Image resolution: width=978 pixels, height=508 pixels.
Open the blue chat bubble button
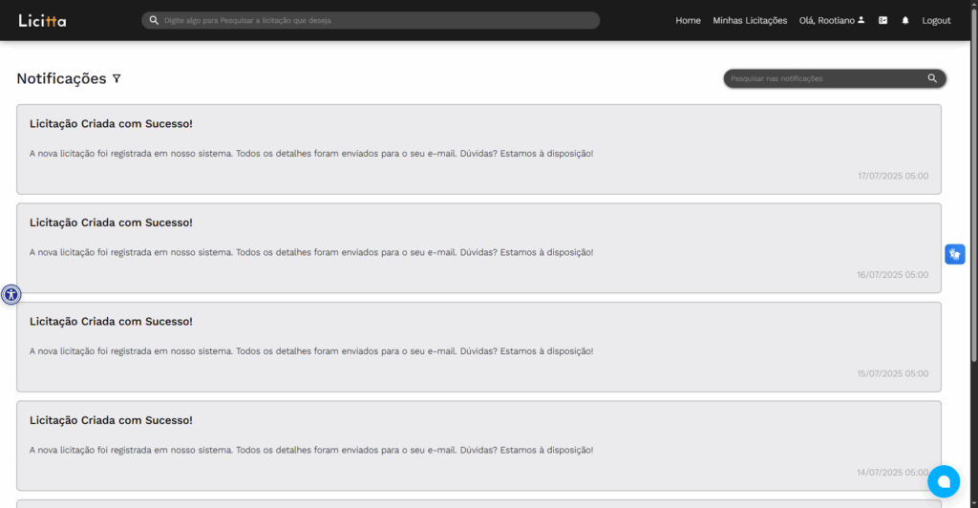pos(943,481)
